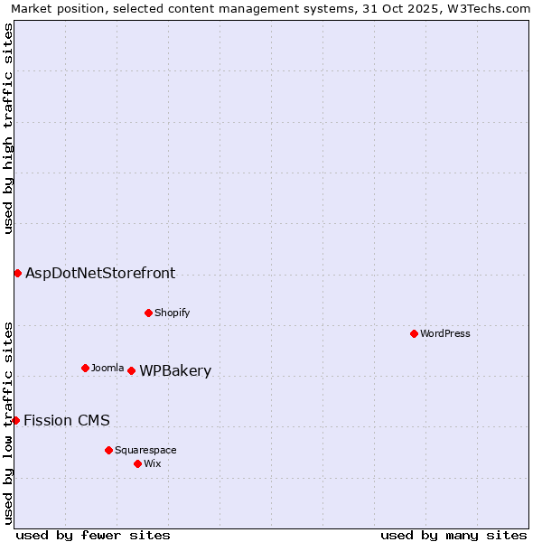Click the 'used by many sites' axis label
This screenshot has height=542, width=542.
(x=453, y=535)
